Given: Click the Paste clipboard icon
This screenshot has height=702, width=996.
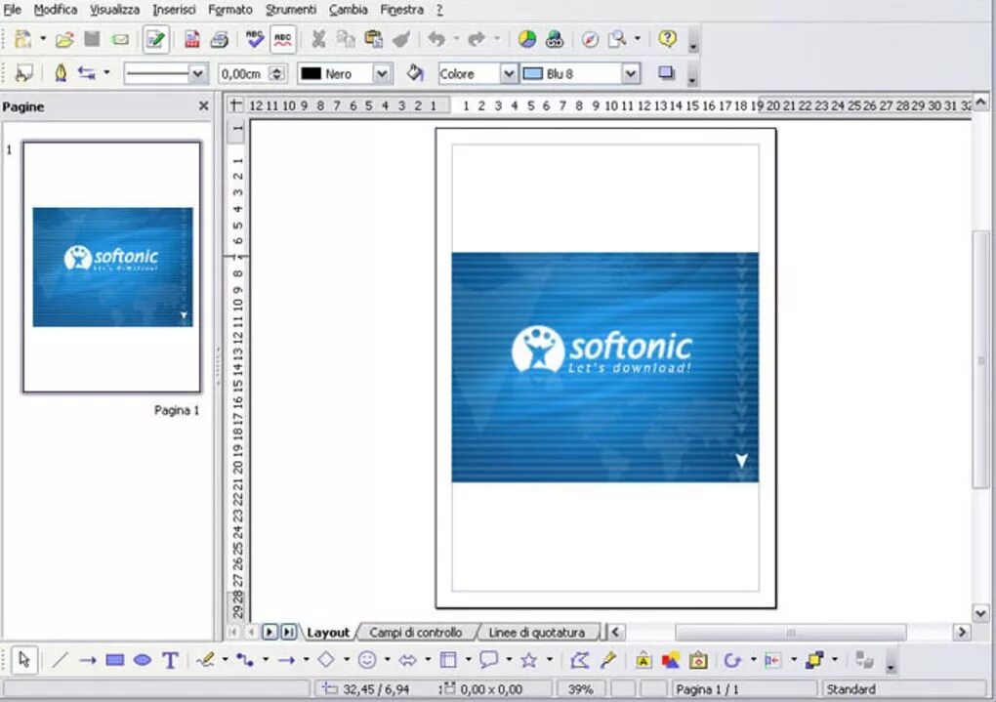Looking at the screenshot, I should [x=373, y=39].
